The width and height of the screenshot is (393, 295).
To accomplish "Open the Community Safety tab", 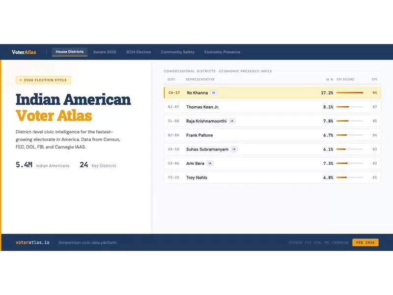I will [177, 52].
